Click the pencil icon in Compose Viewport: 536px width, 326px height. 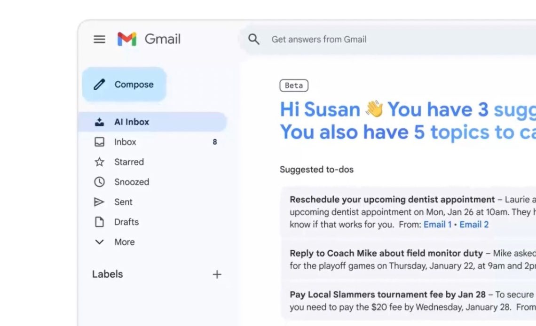tap(100, 84)
